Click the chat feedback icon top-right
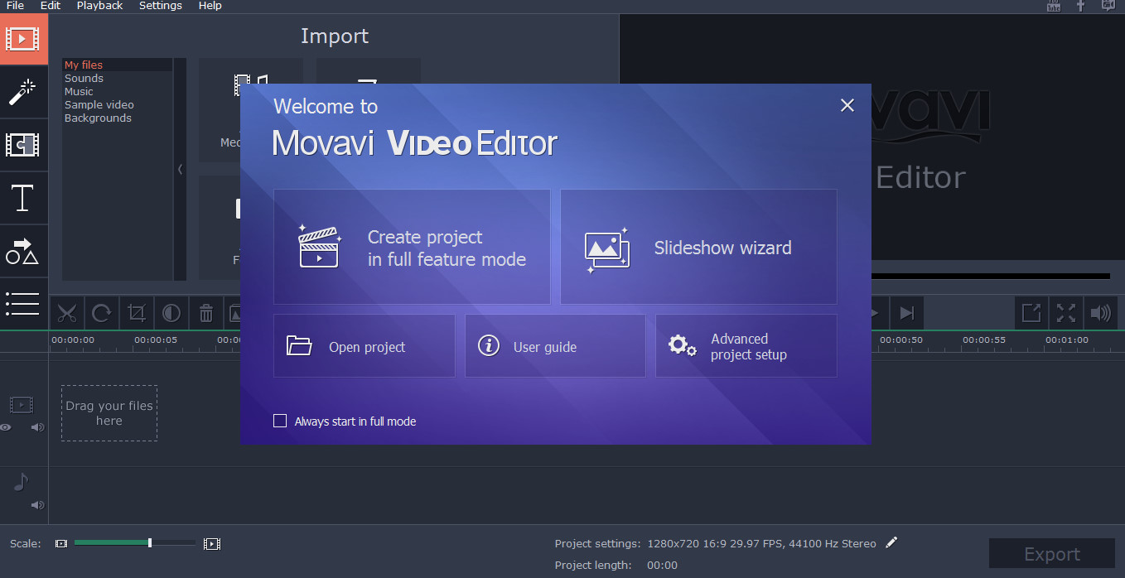1125x578 pixels. coord(1108,6)
